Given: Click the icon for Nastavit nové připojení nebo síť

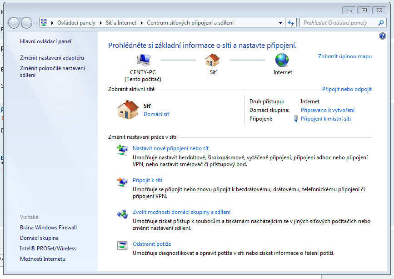Looking at the screenshot, I should tap(122, 150).
